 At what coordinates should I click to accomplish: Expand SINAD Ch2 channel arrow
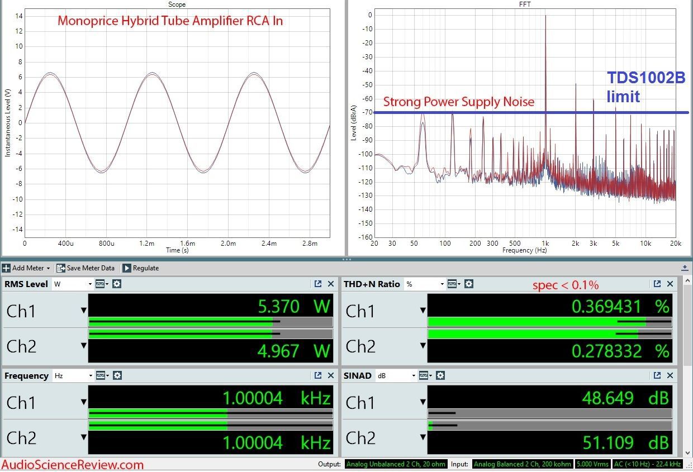click(x=423, y=437)
